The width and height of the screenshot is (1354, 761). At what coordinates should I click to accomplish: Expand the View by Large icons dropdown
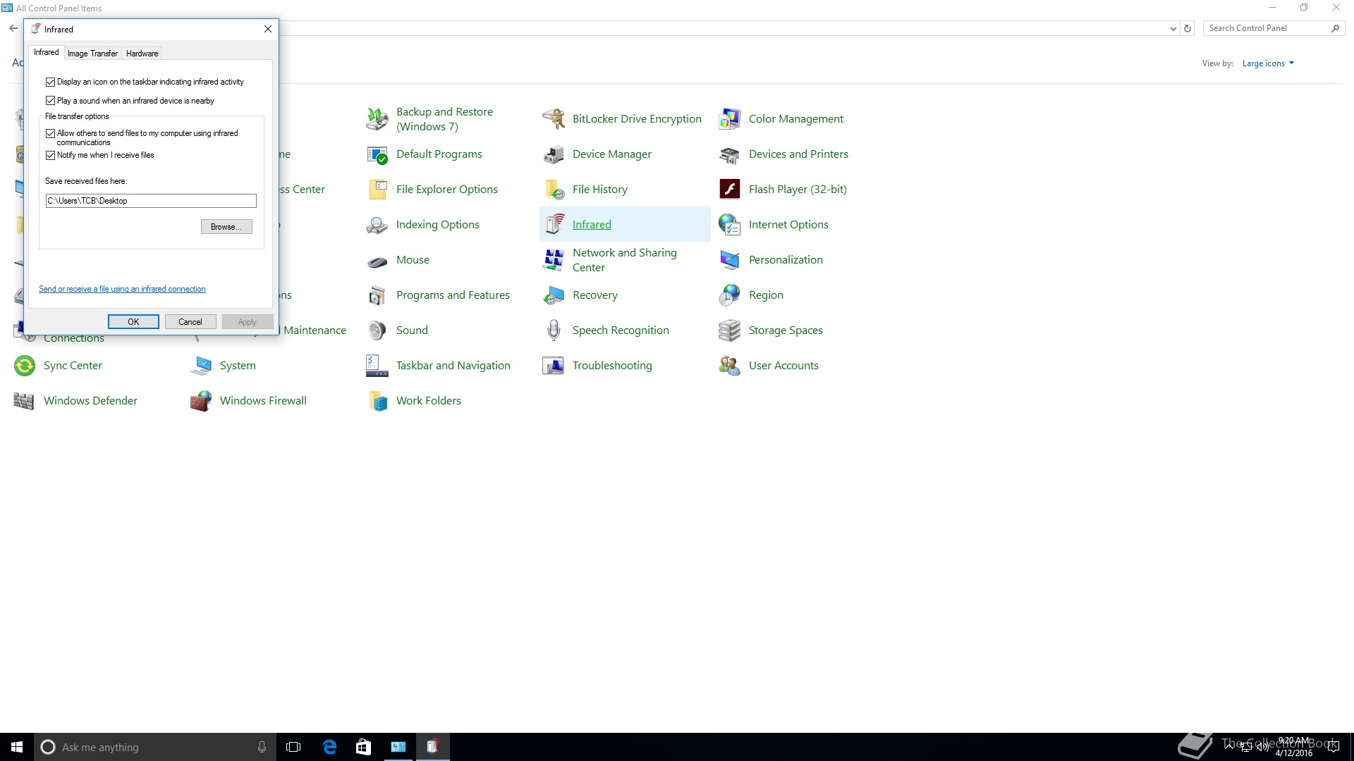[1268, 63]
